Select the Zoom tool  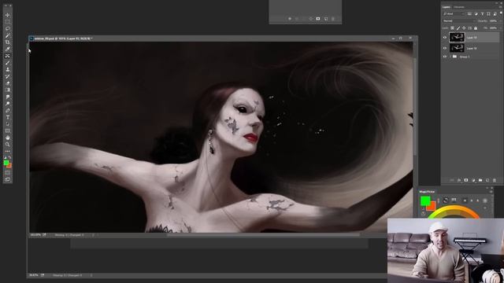coord(7,145)
